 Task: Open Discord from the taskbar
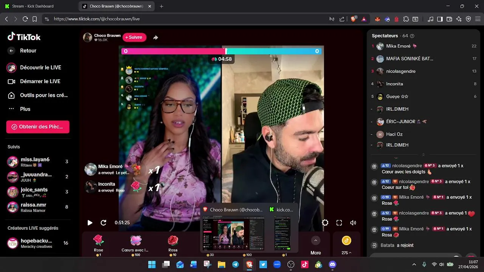click(x=332, y=264)
